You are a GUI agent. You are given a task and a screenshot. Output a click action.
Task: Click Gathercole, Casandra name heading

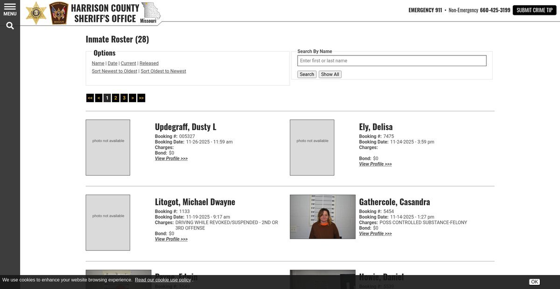click(394, 202)
